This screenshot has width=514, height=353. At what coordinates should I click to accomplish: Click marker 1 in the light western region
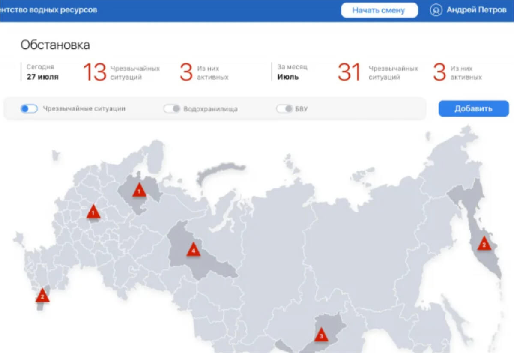pyautogui.click(x=93, y=212)
